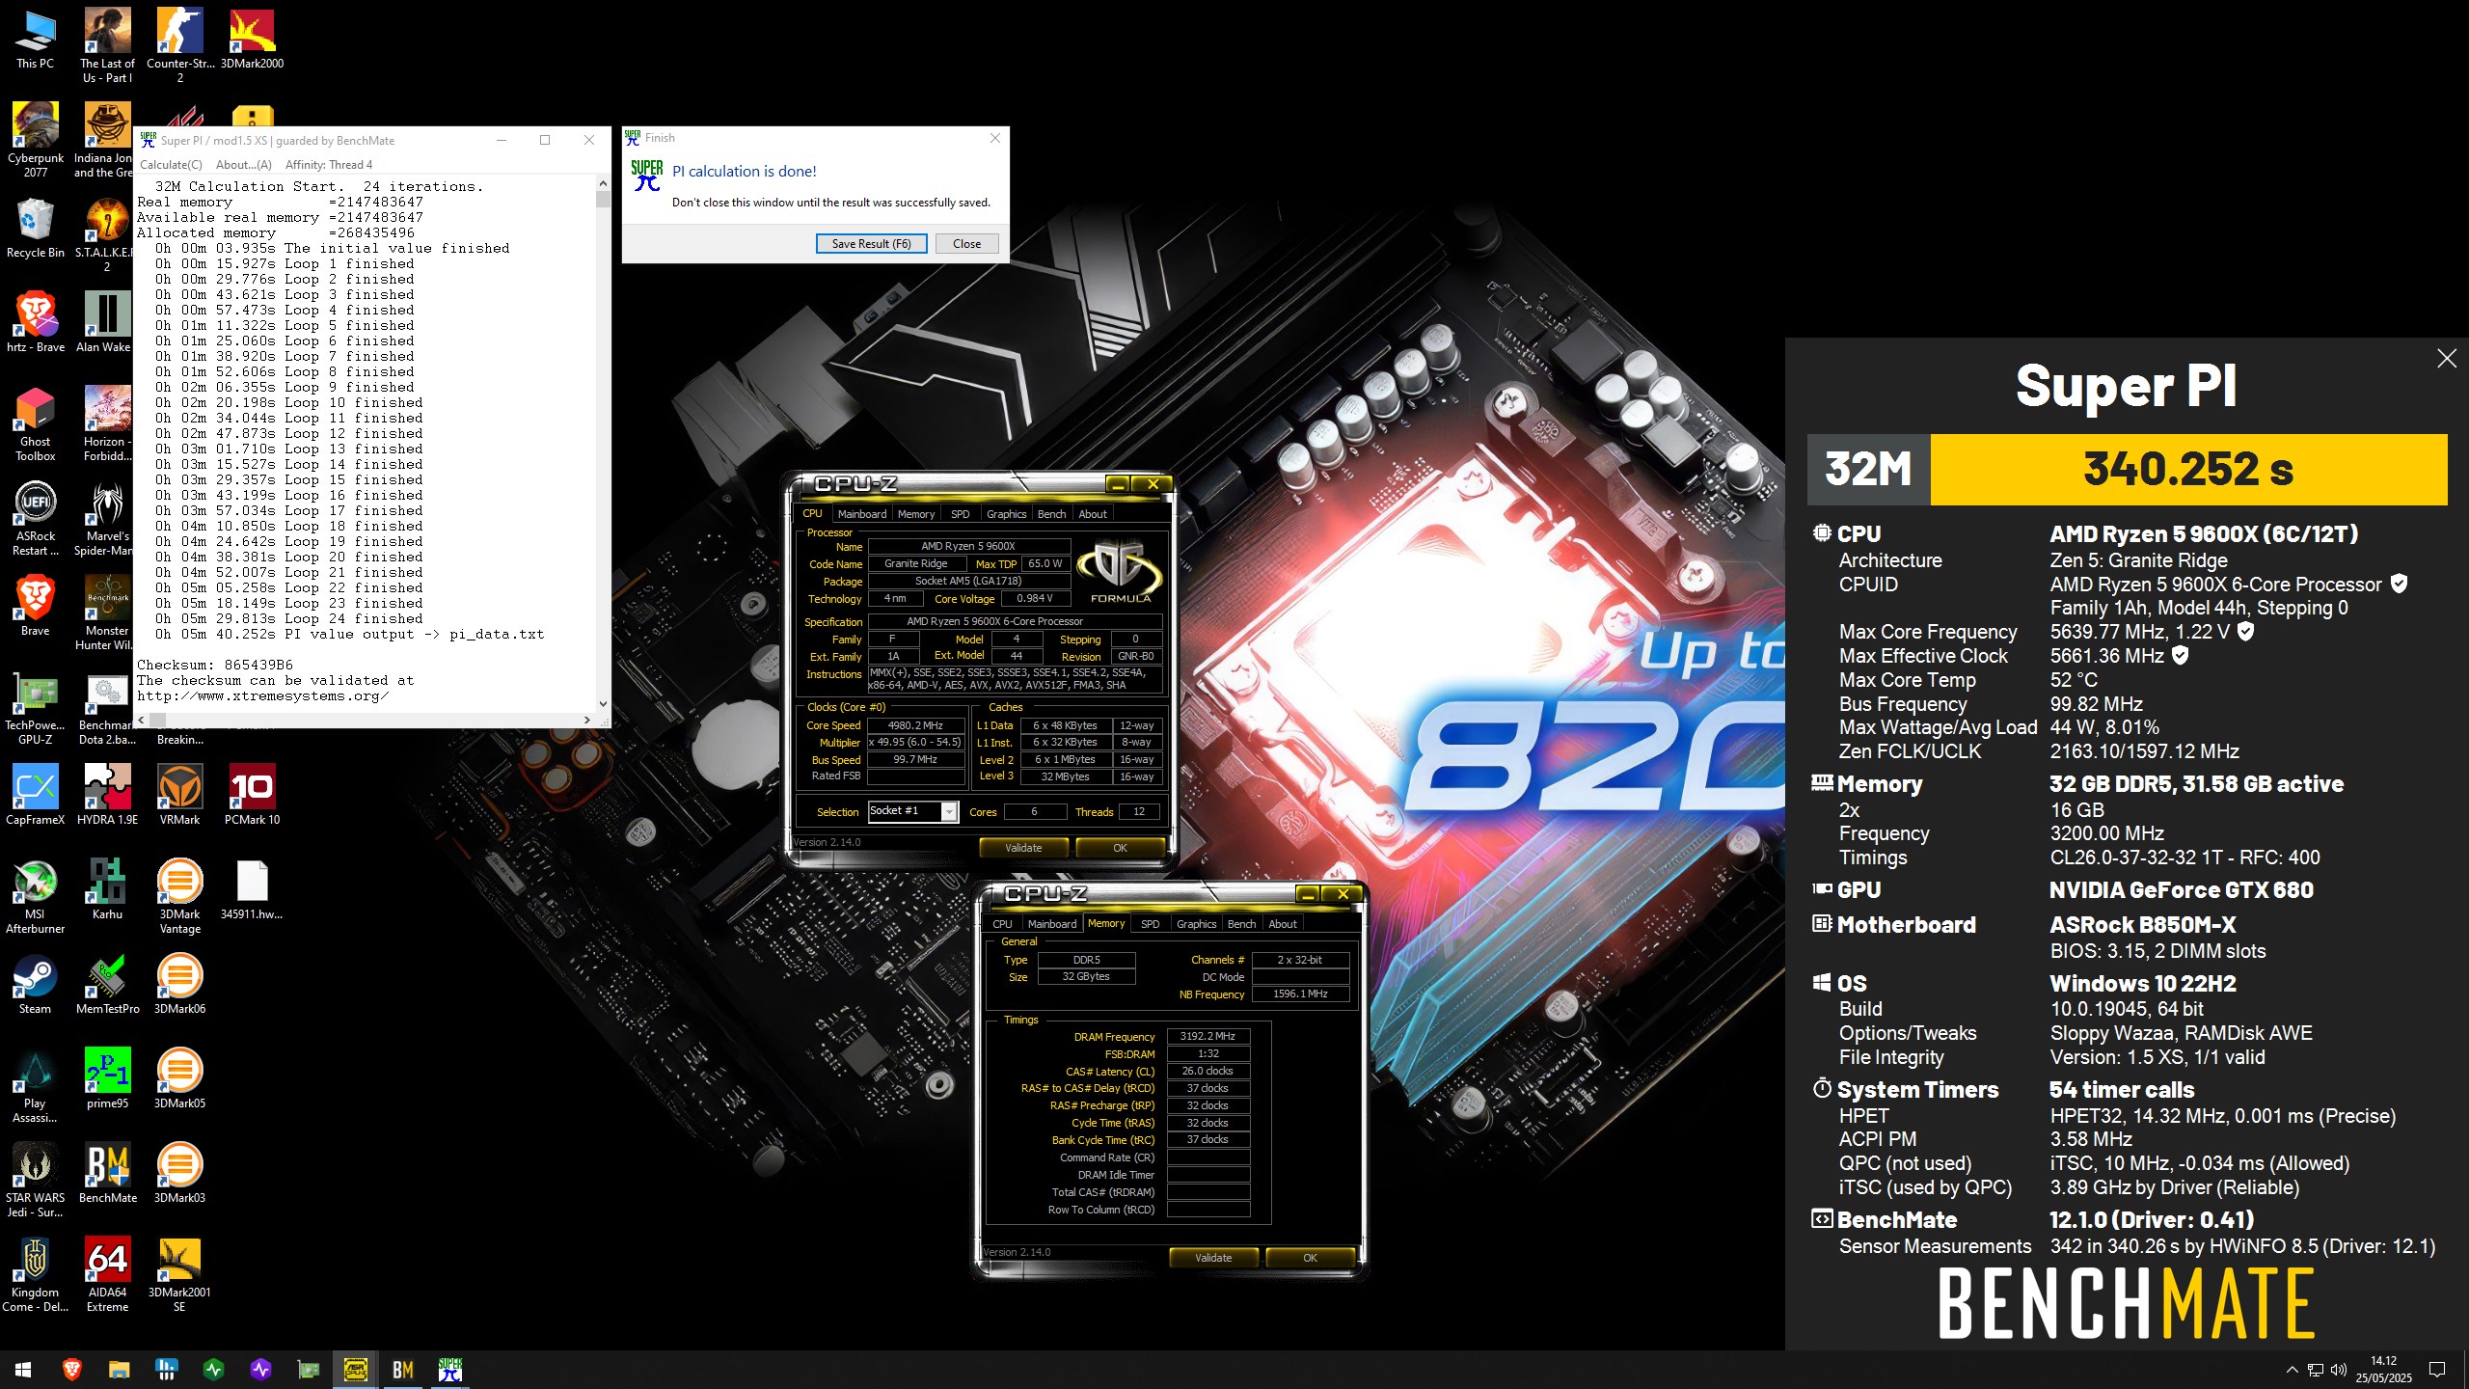The height and width of the screenshot is (1389, 2469).
Task: Open the 3DMark05 desktop shortcut
Action: pos(179,1078)
